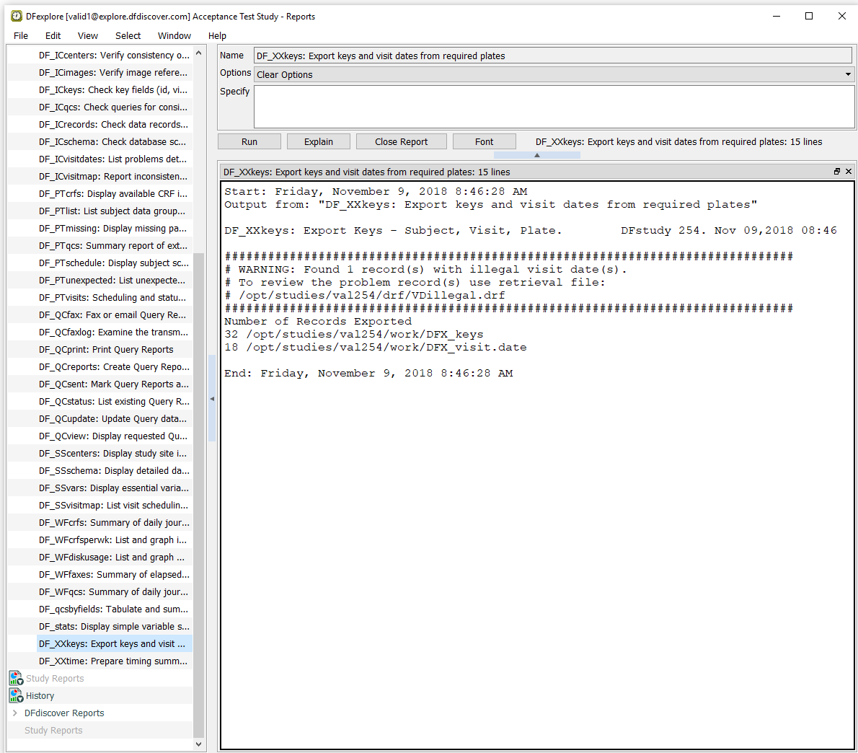Open the Window menu
The image size is (858, 753).
[x=174, y=35]
